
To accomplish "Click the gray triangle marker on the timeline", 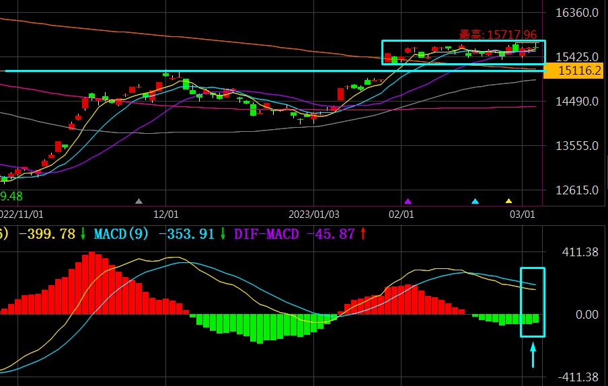I will point(139,201).
